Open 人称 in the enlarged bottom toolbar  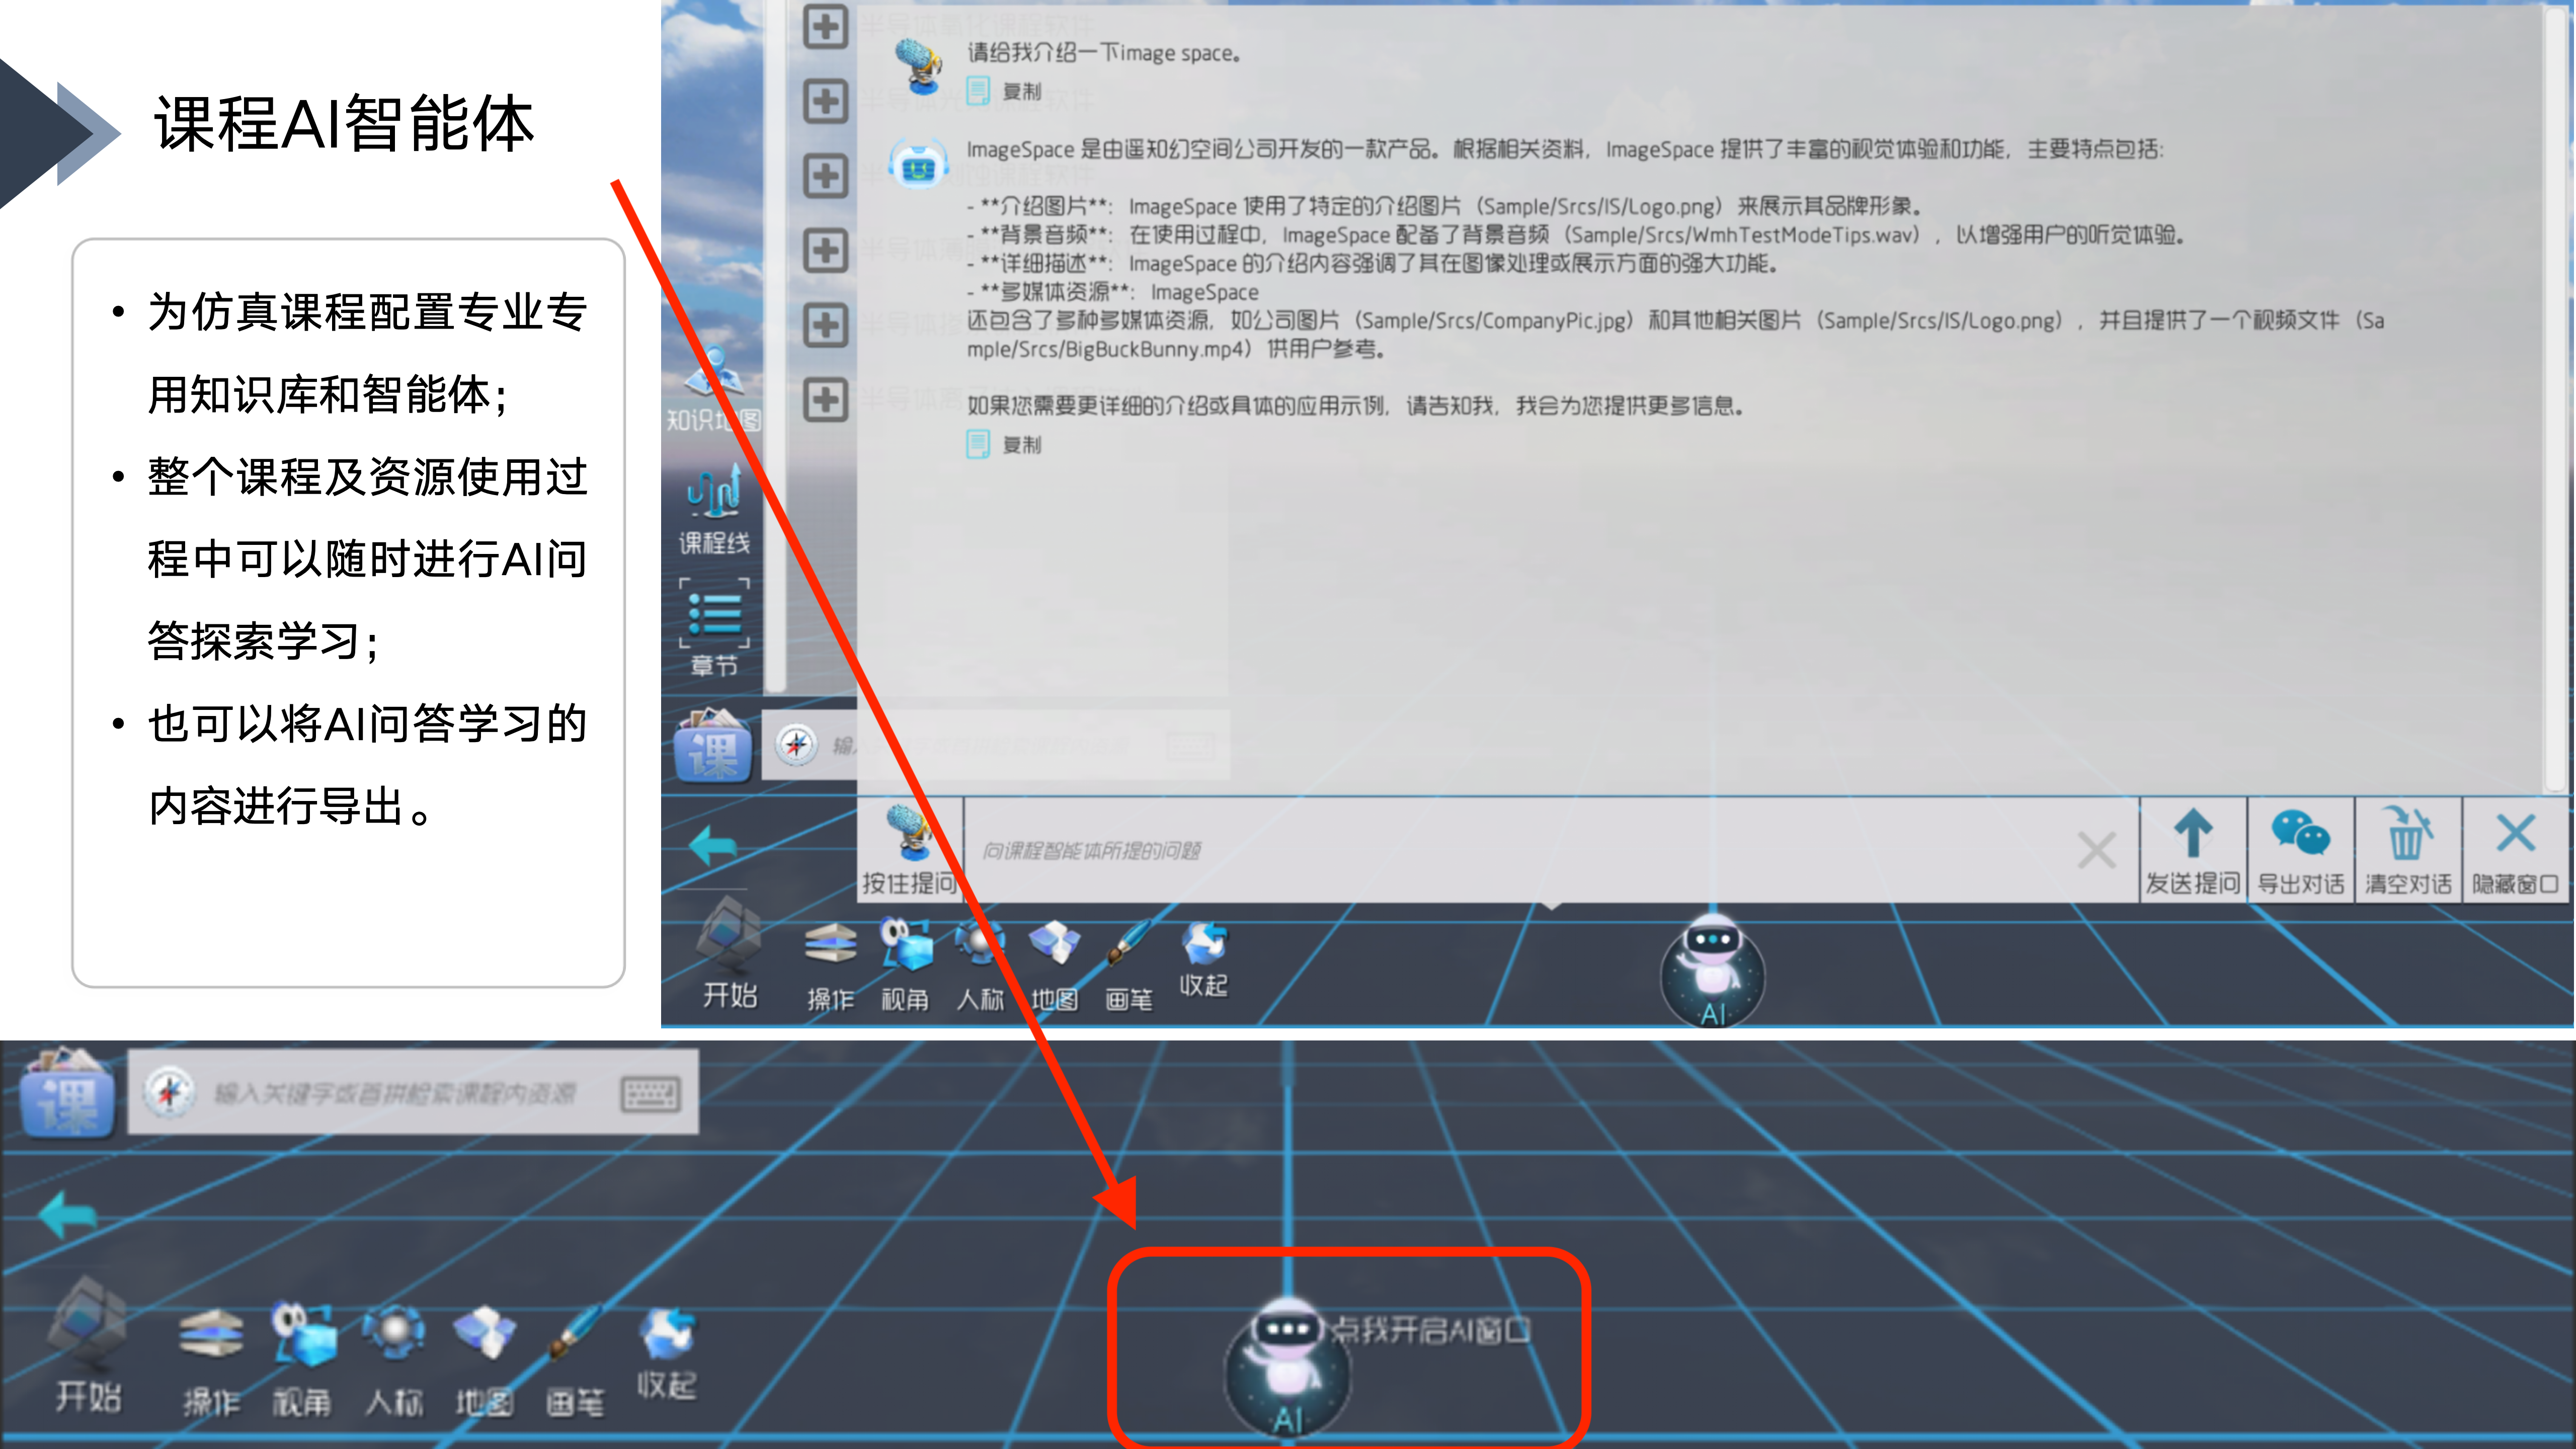(394, 1361)
